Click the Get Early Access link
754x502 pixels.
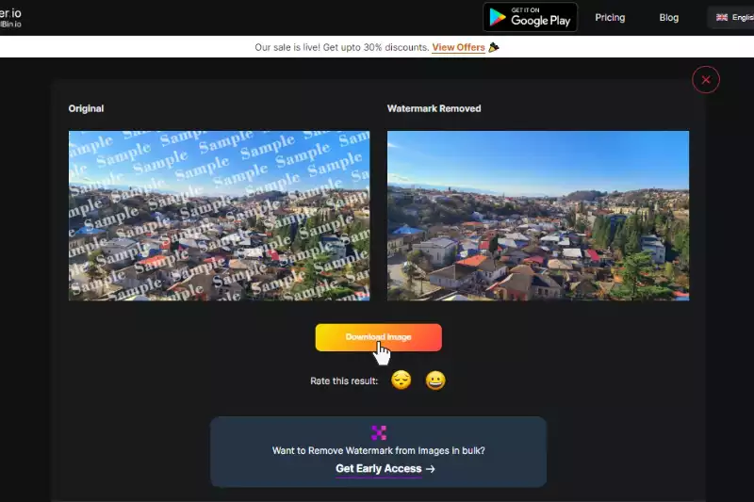tap(385, 469)
